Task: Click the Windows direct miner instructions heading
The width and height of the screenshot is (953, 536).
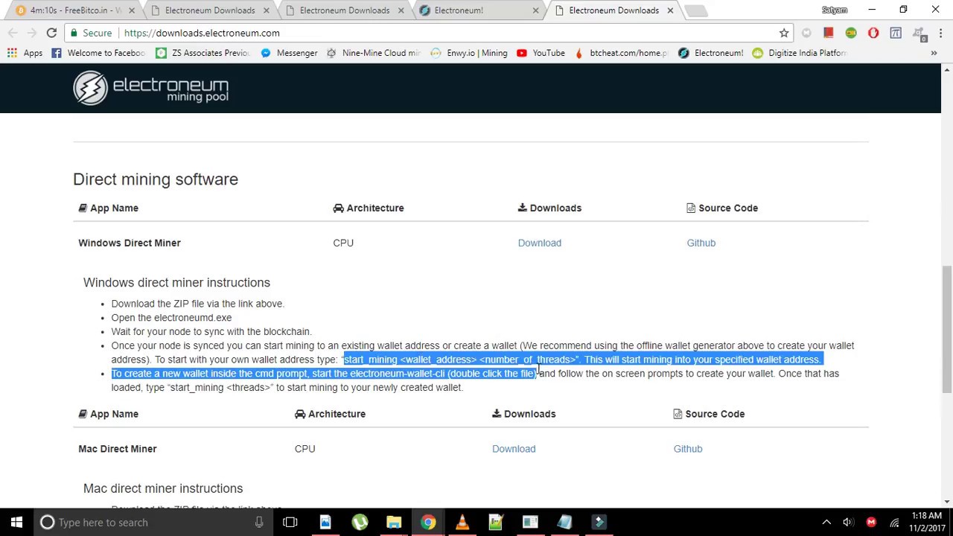Action: 176,282
